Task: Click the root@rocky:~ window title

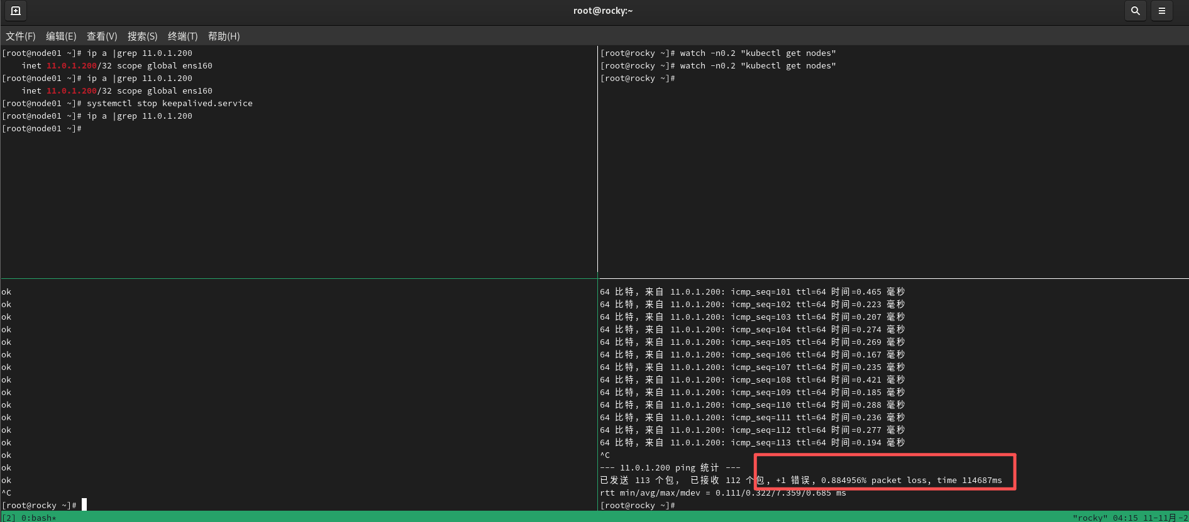Action: click(x=603, y=11)
